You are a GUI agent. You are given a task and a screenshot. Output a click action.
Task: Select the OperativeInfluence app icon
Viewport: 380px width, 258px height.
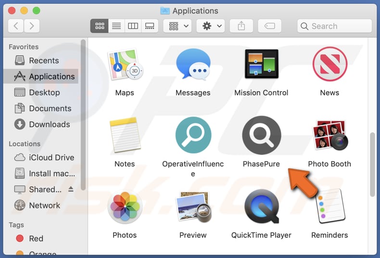[193, 135]
